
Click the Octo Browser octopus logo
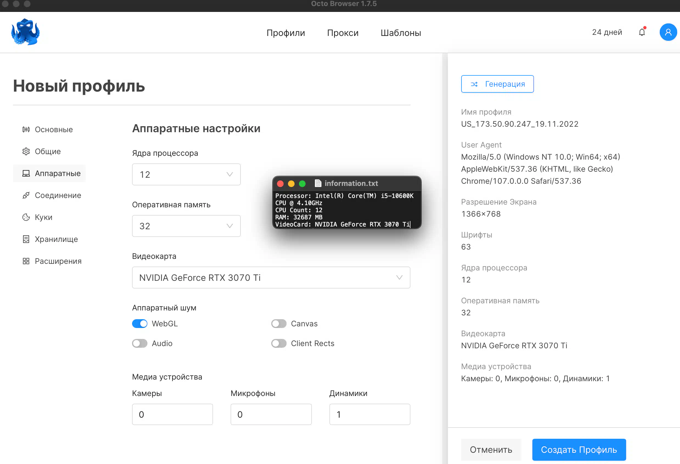[x=26, y=32]
